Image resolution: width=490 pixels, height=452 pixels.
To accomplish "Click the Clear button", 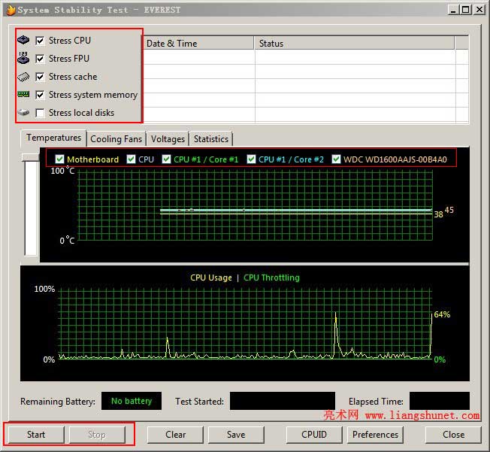I will (175, 435).
